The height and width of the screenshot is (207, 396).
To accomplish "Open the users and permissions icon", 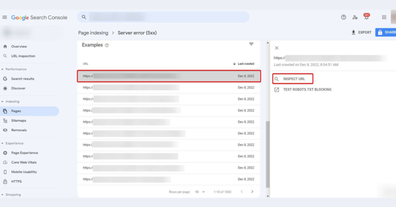I will pos(355,17).
